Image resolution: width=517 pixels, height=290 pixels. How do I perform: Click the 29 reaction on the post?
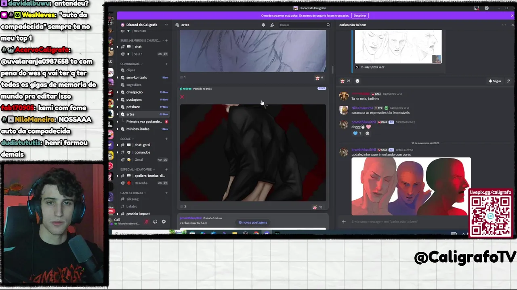[345, 81]
